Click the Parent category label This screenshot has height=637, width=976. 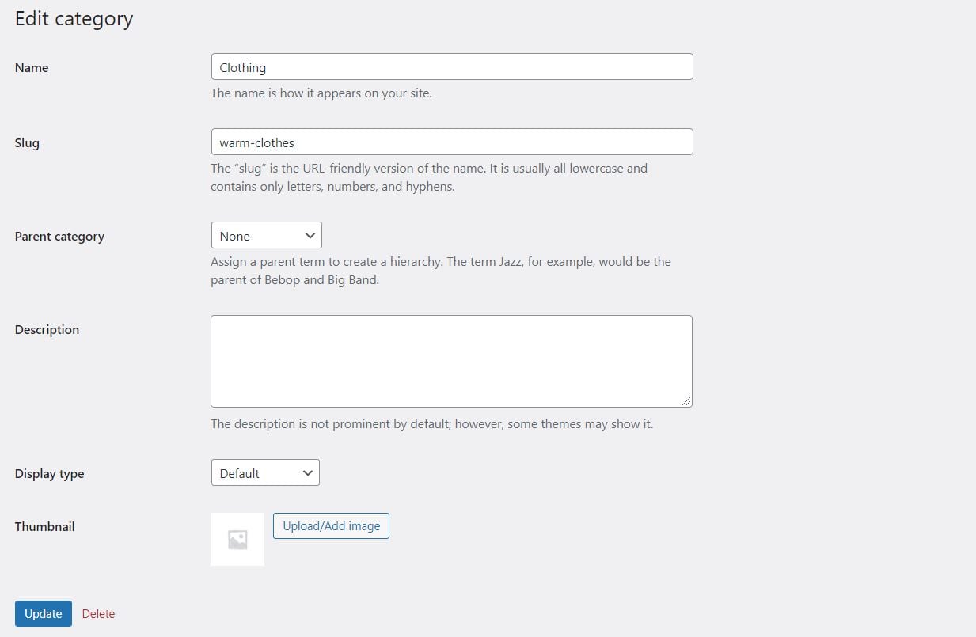click(x=59, y=237)
